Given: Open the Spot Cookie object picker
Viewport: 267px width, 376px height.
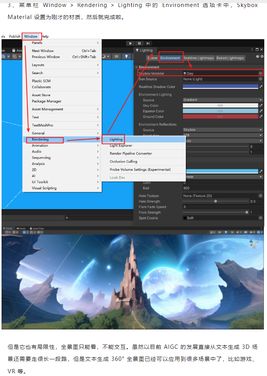Looking at the screenshot, I should click(260, 218).
